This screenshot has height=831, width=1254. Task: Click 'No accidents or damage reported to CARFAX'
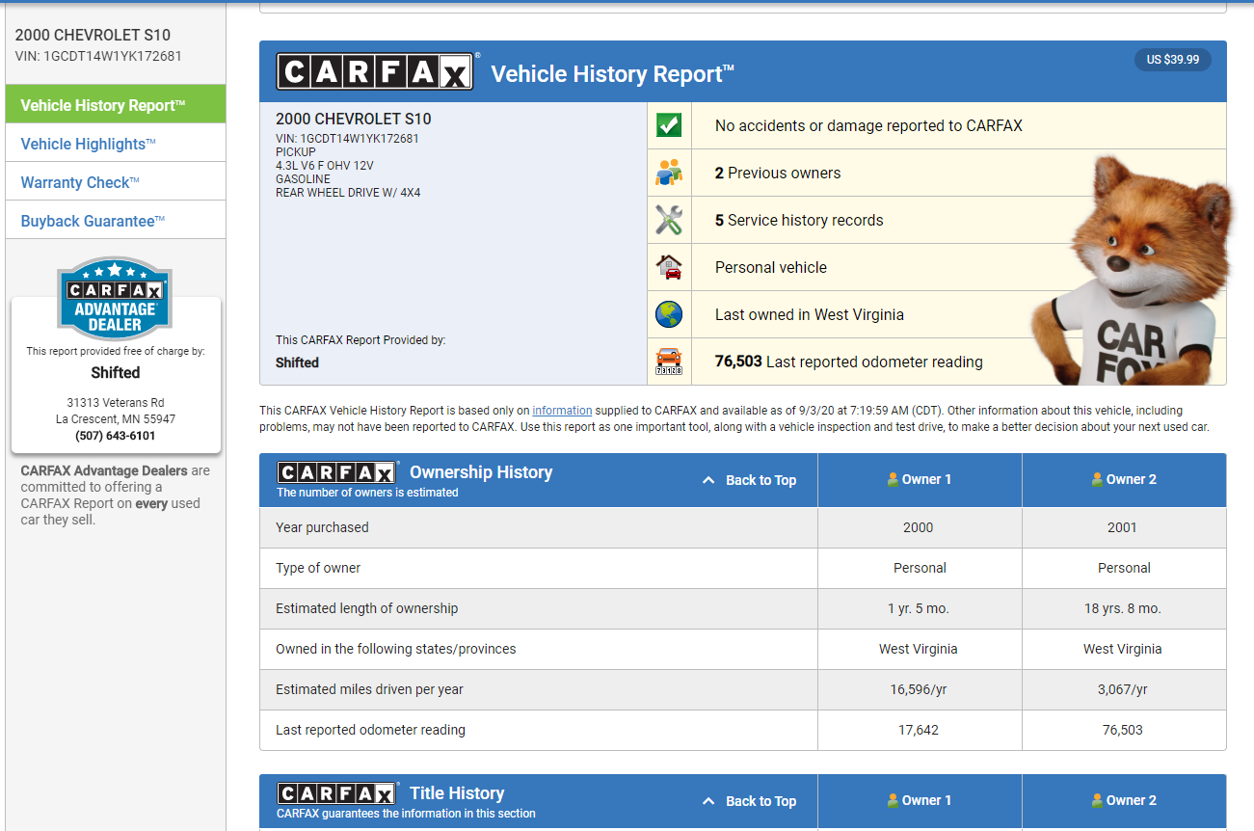point(868,125)
